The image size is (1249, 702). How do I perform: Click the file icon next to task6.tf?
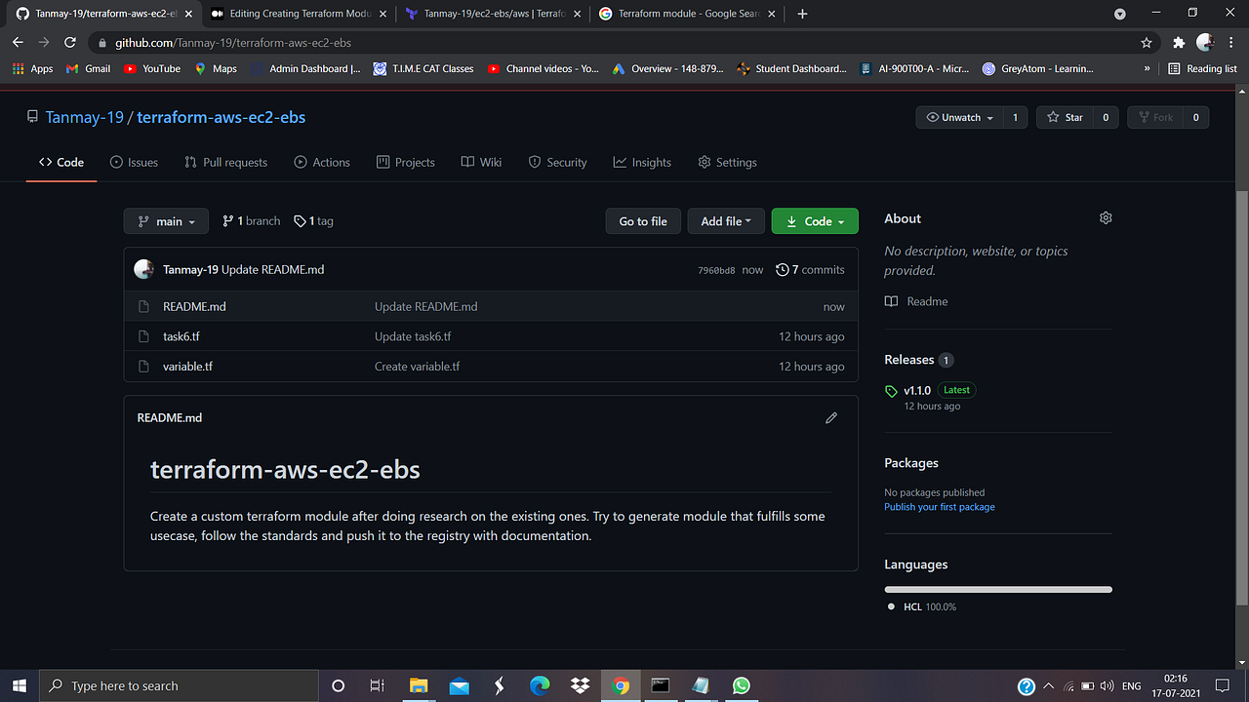(143, 336)
